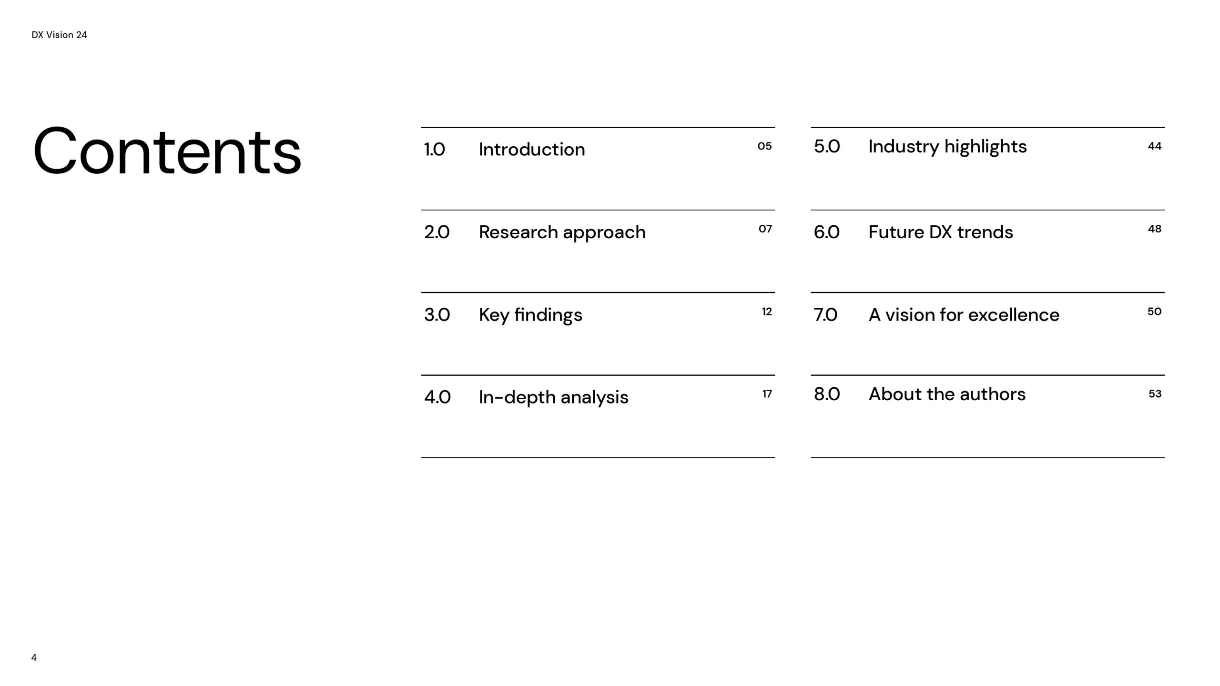Navigate to A vision for excellence
This screenshot has height=686, width=1220.
pyautogui.click(x=964, y=313)
